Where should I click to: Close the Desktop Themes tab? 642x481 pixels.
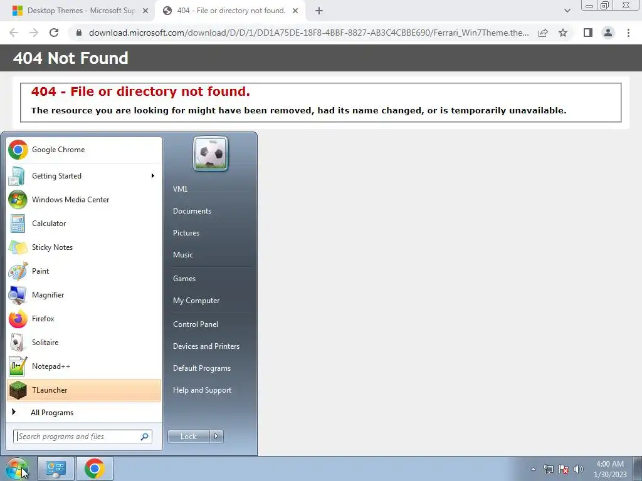[145, 11]
